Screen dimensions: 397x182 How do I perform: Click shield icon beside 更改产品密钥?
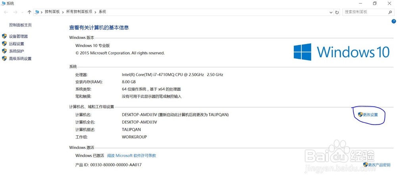(x=365, y=165)
